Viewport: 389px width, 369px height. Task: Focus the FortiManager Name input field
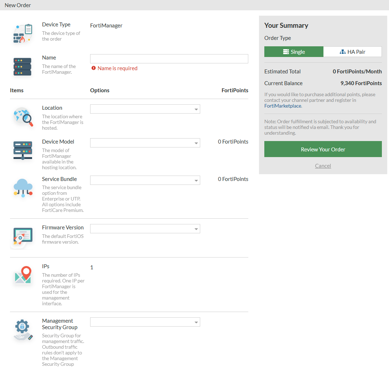point(169,59)
